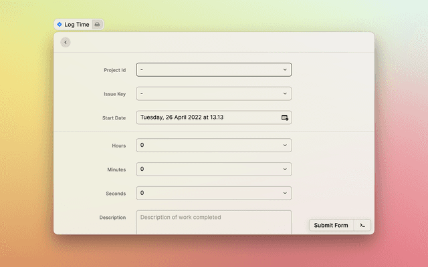
Task: Open the Hours dropdown
Action: pyautogui.click(x=285, y=145)
